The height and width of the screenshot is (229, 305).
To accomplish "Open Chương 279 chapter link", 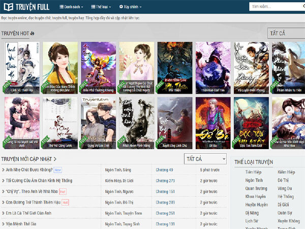I will [x=165, y=181].
